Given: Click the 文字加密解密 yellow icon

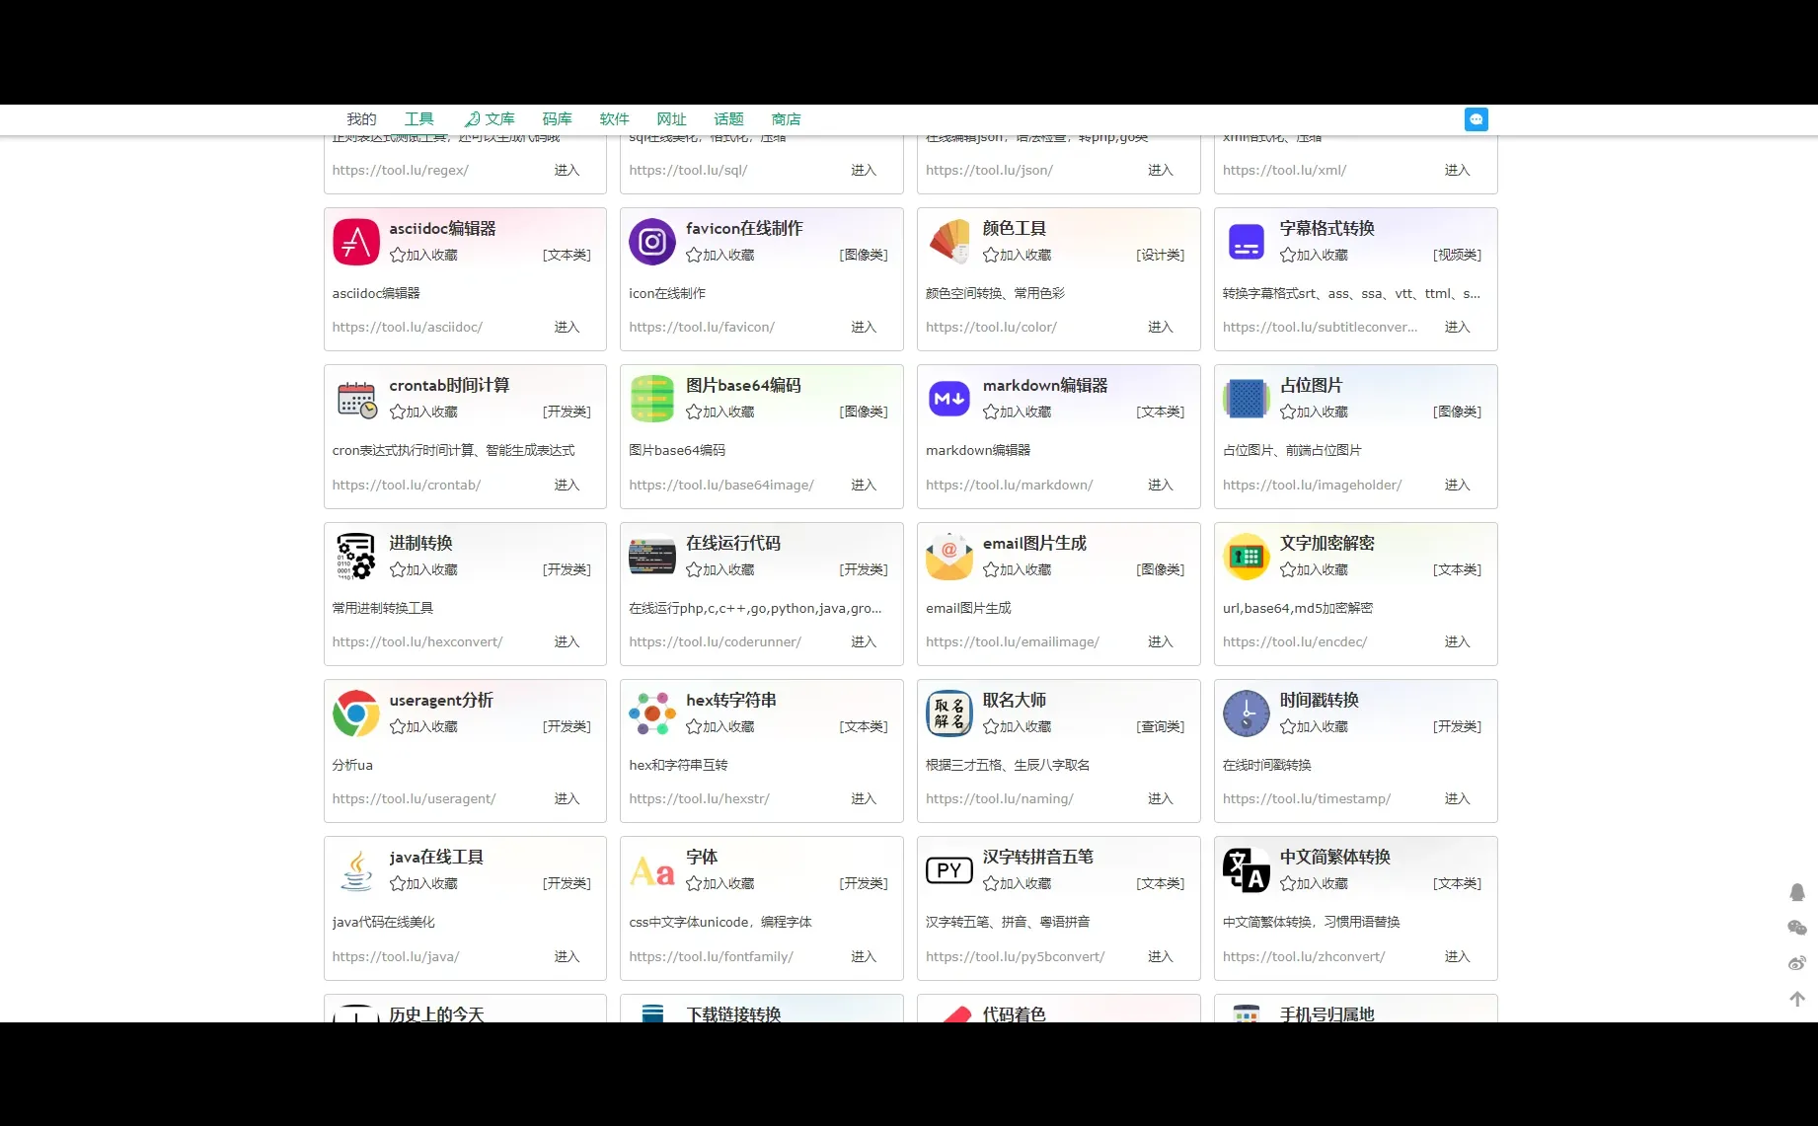Looking at the screenshot, I should click(x=1247, y=557).
